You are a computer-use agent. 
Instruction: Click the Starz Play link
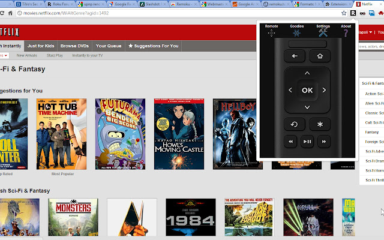[x=55, y=55]
